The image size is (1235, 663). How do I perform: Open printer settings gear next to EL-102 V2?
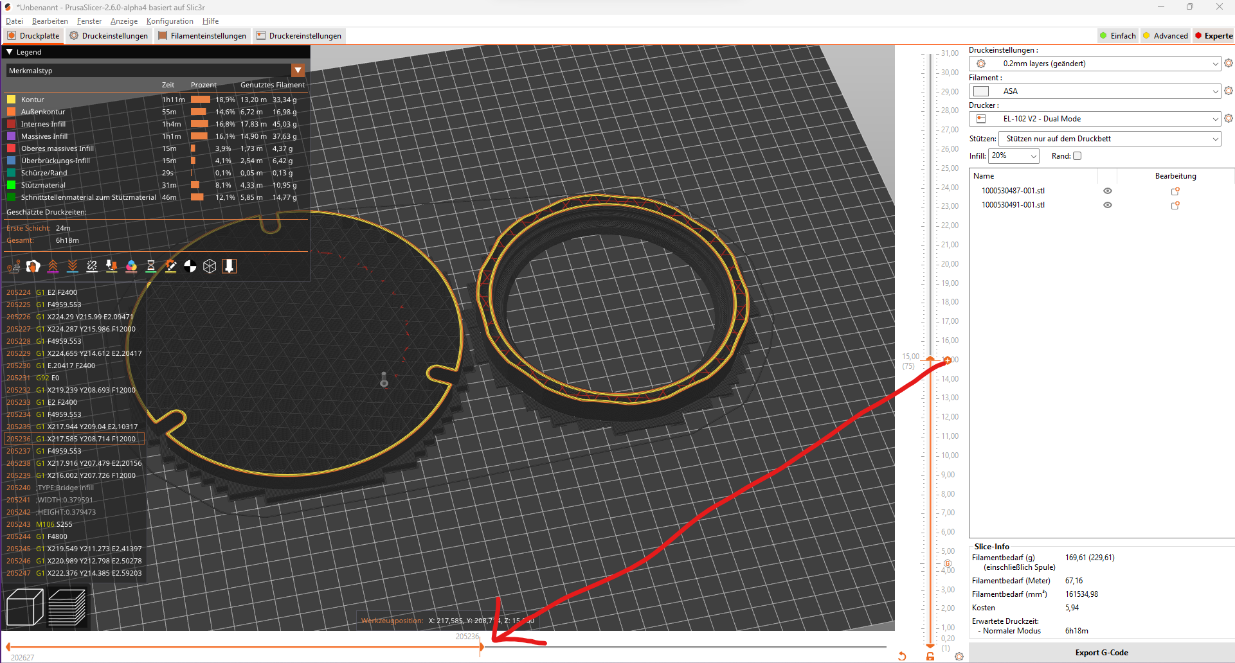point(1229,118)
